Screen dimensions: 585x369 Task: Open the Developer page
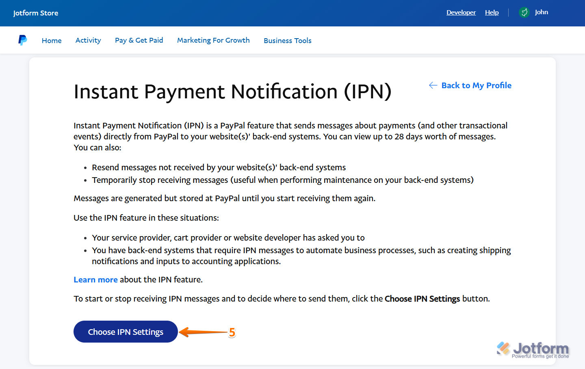pos(461,12)
